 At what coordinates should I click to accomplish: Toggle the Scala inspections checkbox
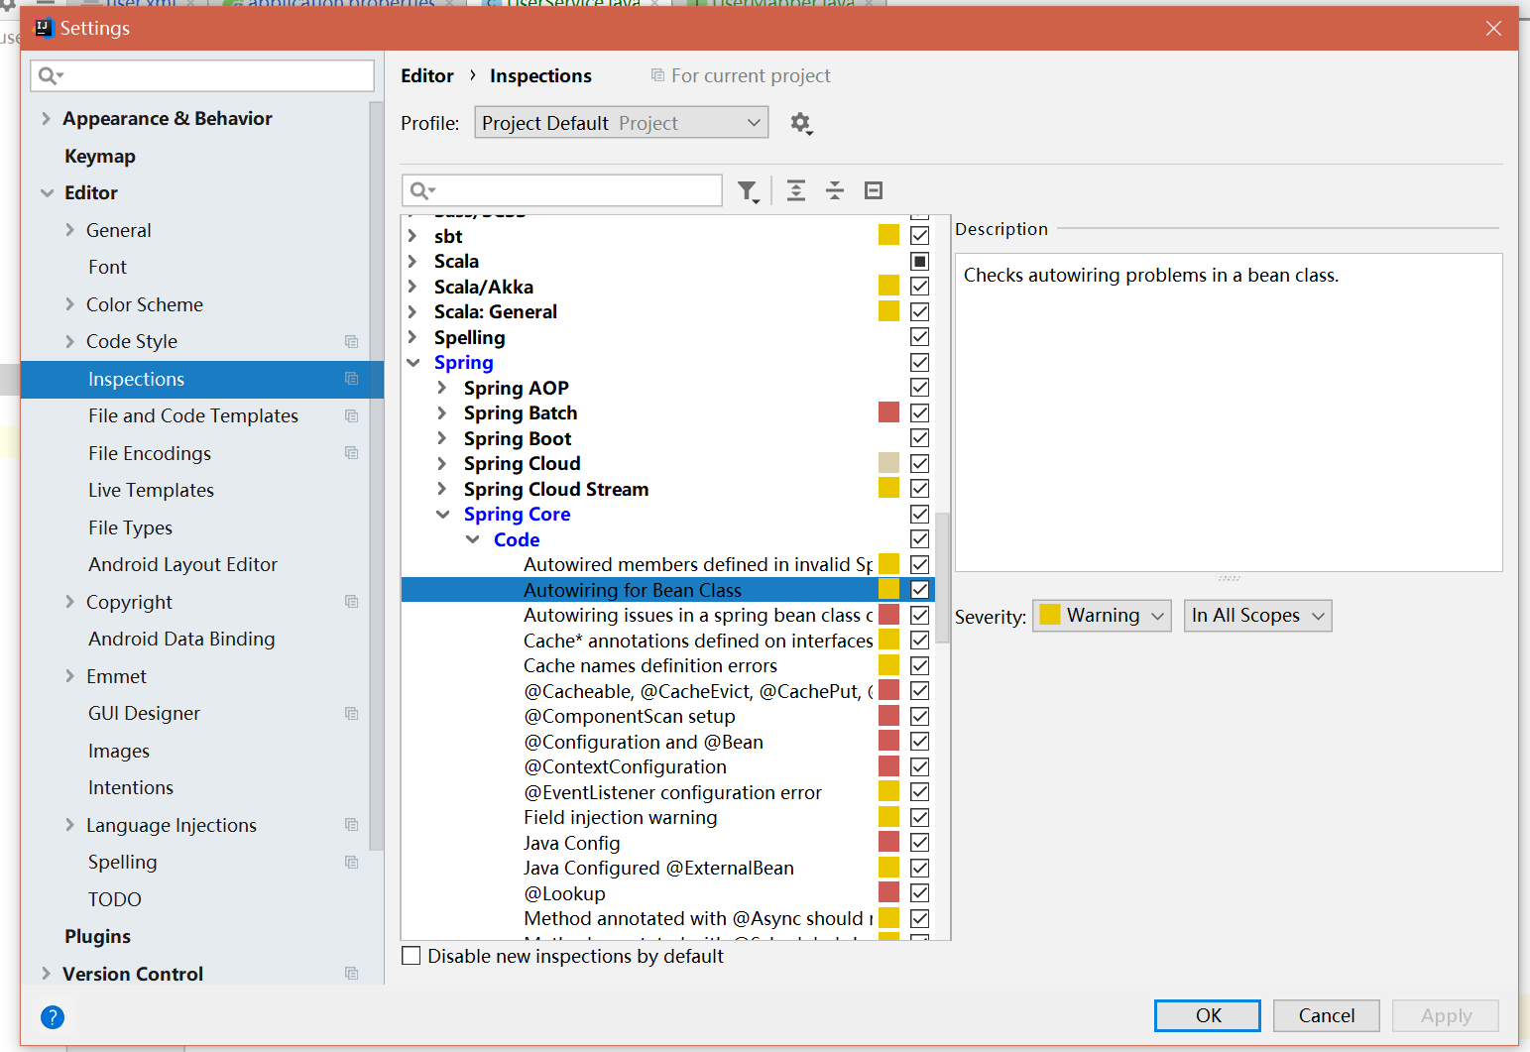(x=920, y=261)
